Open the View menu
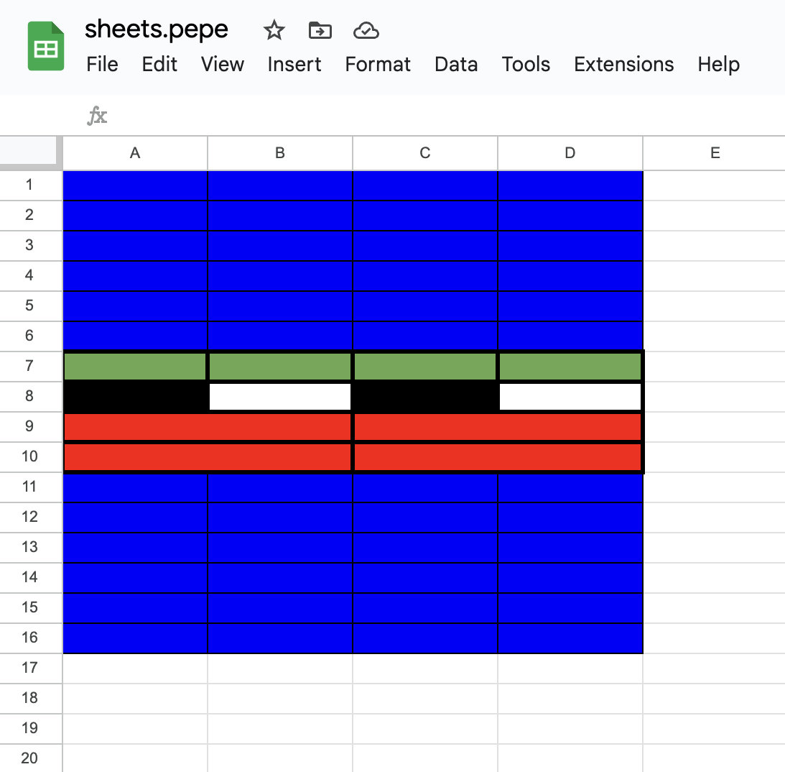 222,64
